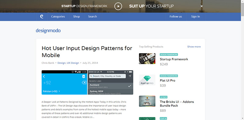The width and height of the screenshot is (244, 120).
Task: Click the location arrow icon in the dark screenshot
Action: (x=130, y=76)
